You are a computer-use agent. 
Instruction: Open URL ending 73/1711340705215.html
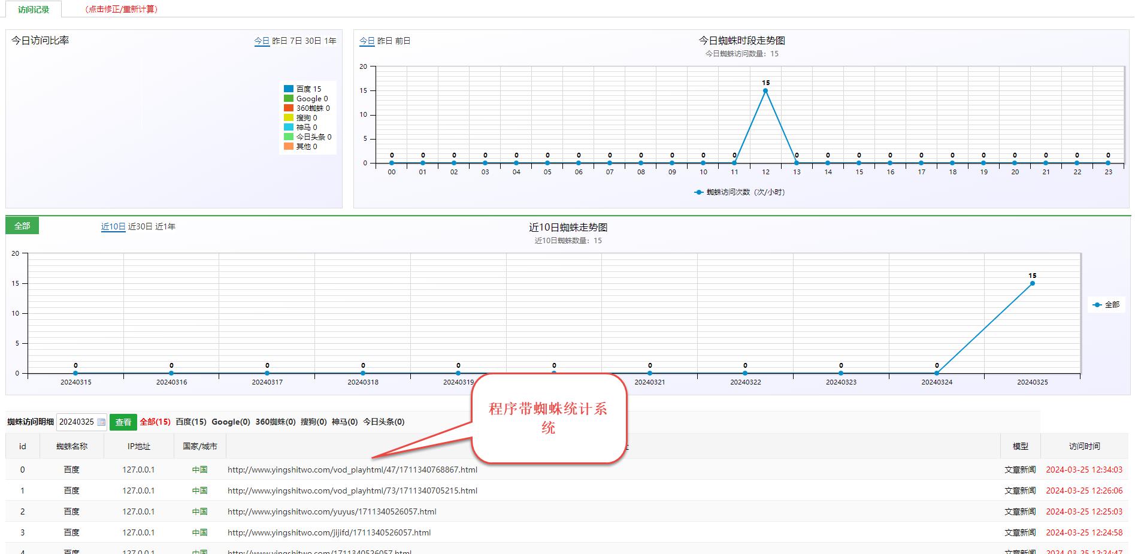pyautogui.click(x=352, y=491)
